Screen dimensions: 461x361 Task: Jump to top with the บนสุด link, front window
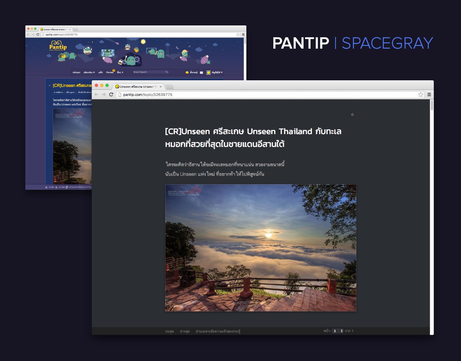[169, 331]
